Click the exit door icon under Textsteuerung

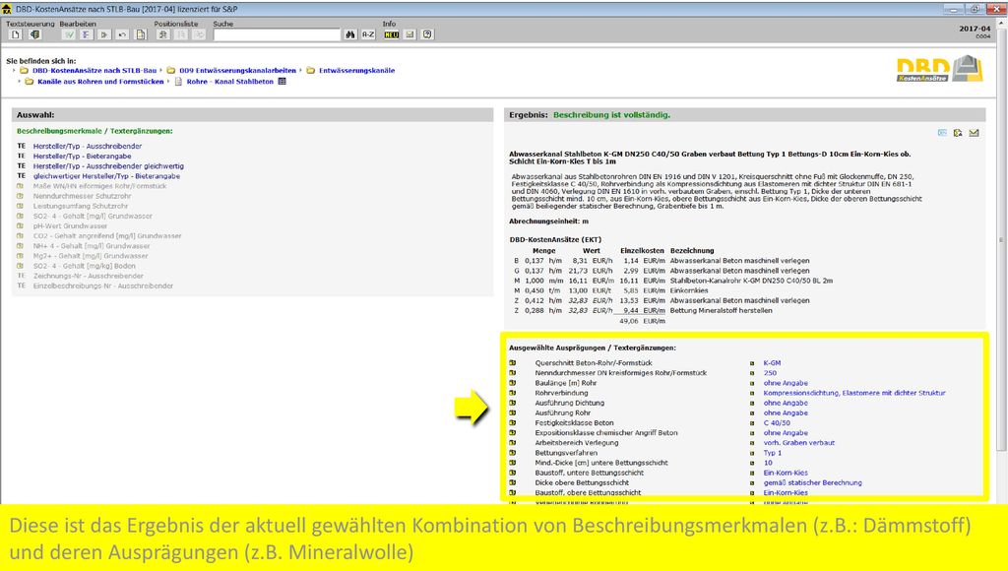(x=34, y=34)
